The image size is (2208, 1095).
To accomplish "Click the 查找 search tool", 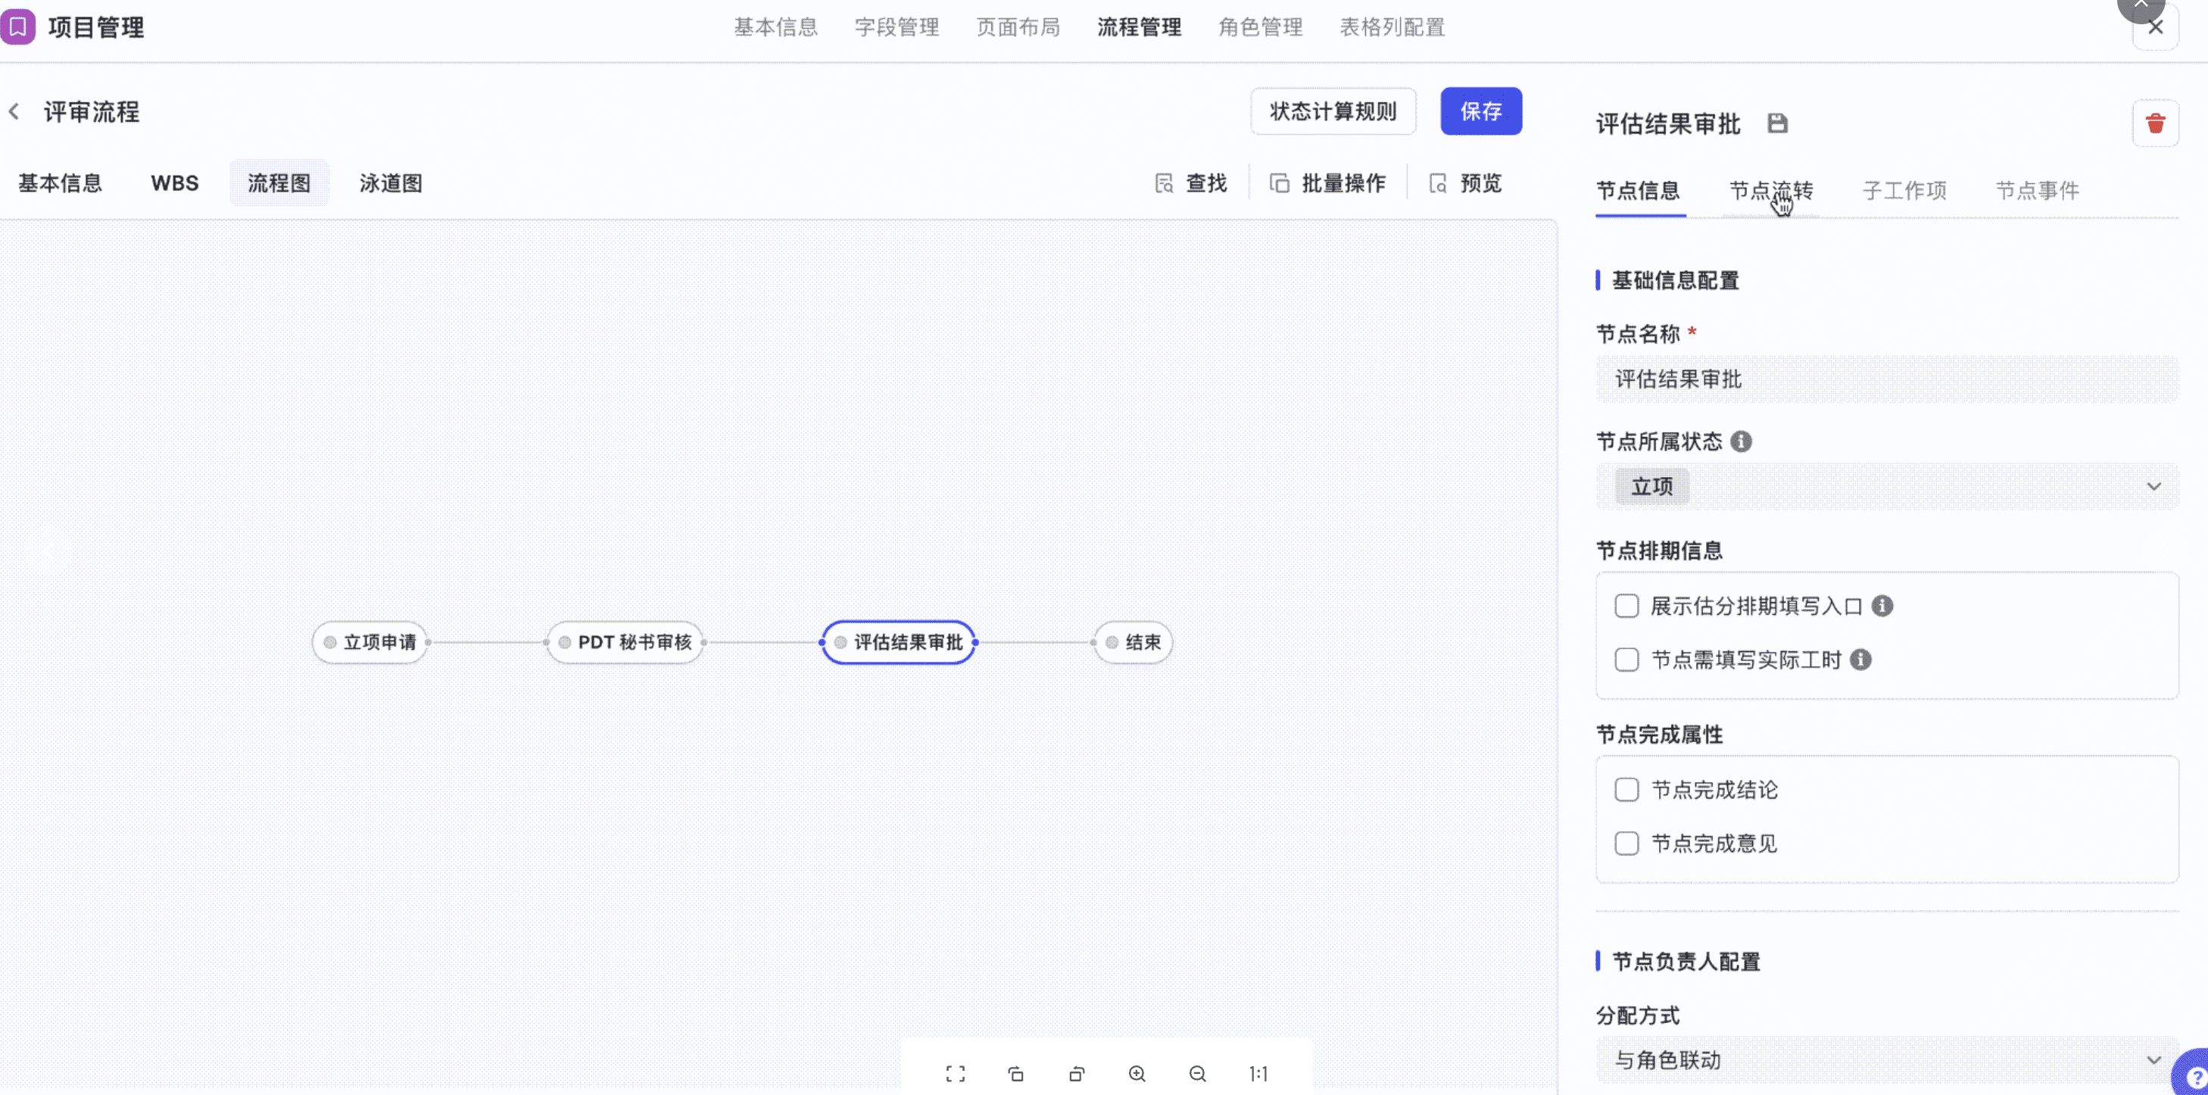I will pos(1190,183).
